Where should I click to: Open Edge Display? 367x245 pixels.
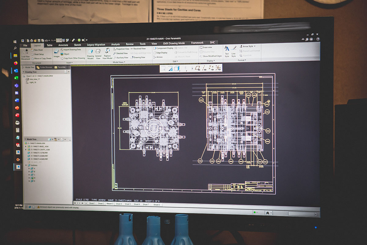click(161, 53)
